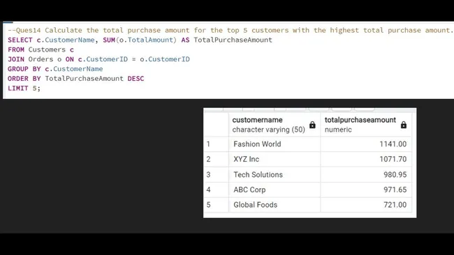This screenshot has height=255, width=454.
Task: Click the LIMIT 5 line
Action: click(x=24, y=88)
